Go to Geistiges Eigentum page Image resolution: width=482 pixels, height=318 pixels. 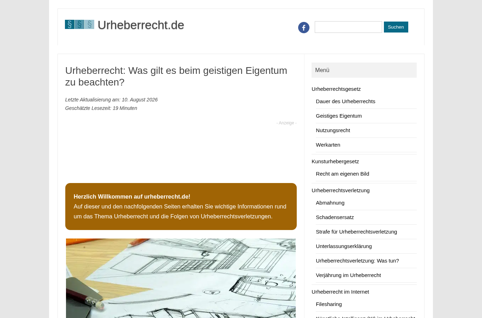pyautogui.click(x=339, y=116)
